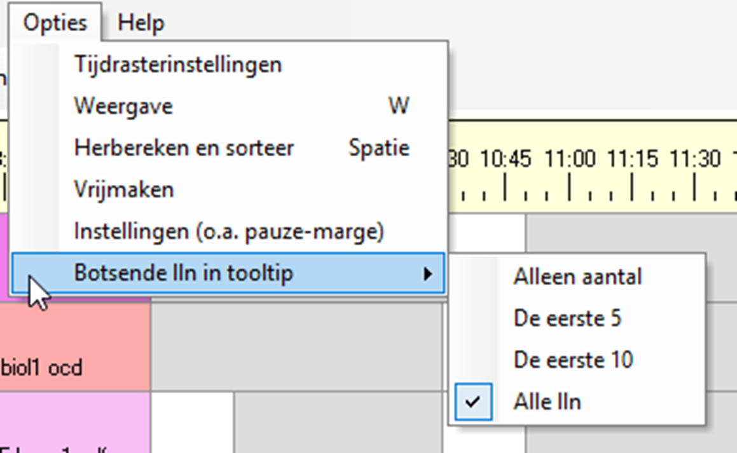
Task: Open the Help menu
Action: click(141, 23)
